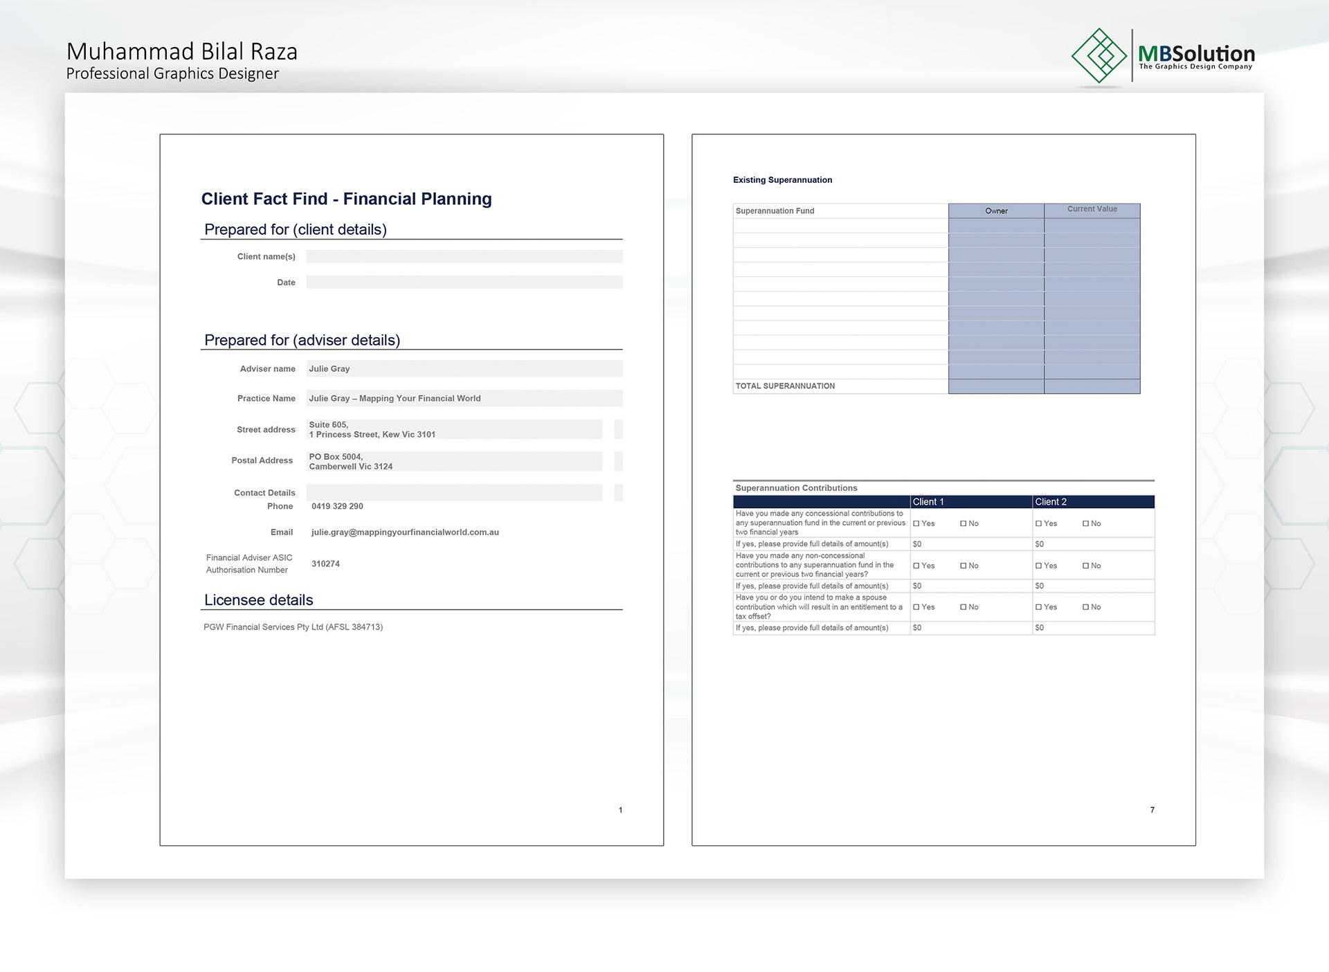Click the Existing Superannuation heading
Screen dimensions: 1329x972
782,180
